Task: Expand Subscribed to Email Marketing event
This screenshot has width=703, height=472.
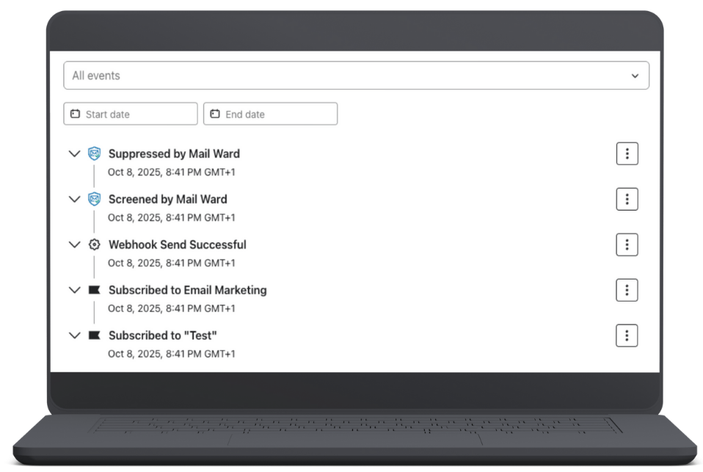Action: [74, 290]
